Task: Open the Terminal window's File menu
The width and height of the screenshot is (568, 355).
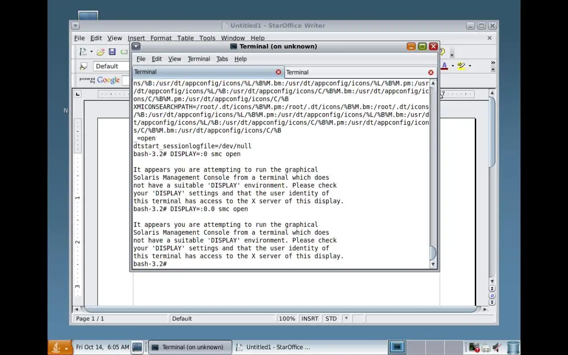Action: [x=141, y=59]
